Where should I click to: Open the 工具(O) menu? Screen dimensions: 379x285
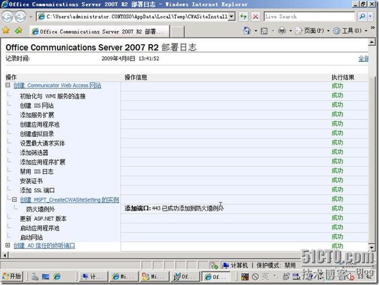[350, 31]
